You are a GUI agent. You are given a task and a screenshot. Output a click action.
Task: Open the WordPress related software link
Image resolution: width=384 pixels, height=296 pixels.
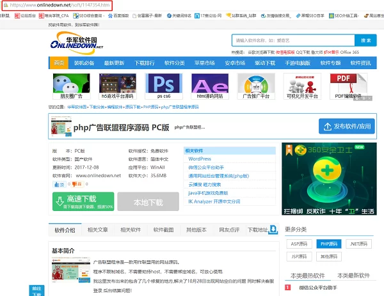200,159
